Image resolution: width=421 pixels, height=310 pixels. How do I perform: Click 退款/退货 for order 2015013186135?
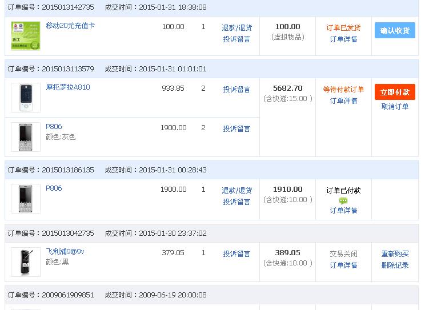coord(236,191)
